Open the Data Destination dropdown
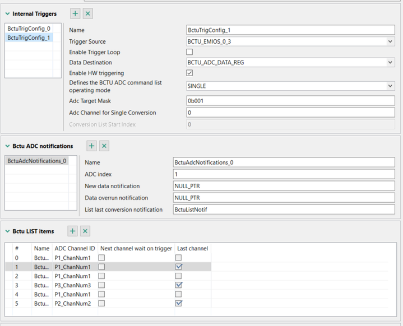 (390, 63)
